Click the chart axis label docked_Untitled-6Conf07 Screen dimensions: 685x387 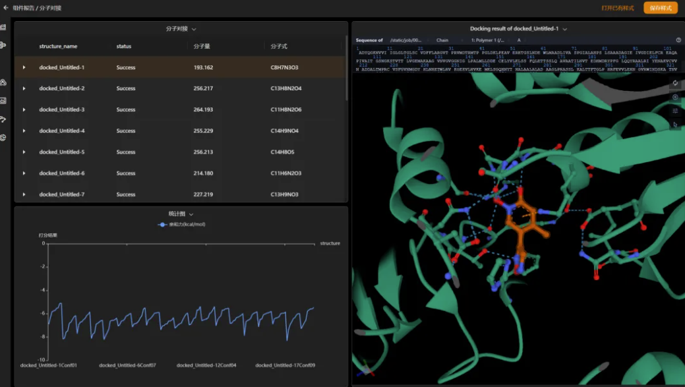pos(127,365)
